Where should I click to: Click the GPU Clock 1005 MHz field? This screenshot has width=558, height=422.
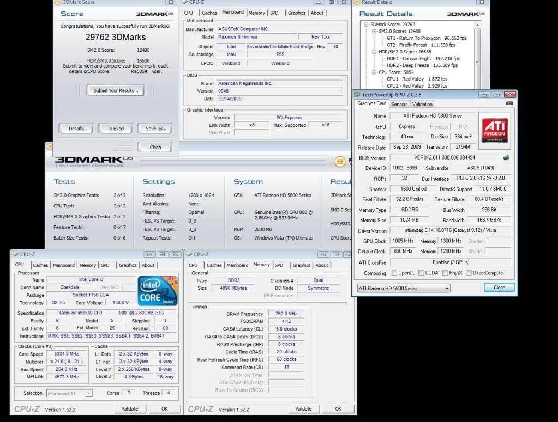pos(403,241)
